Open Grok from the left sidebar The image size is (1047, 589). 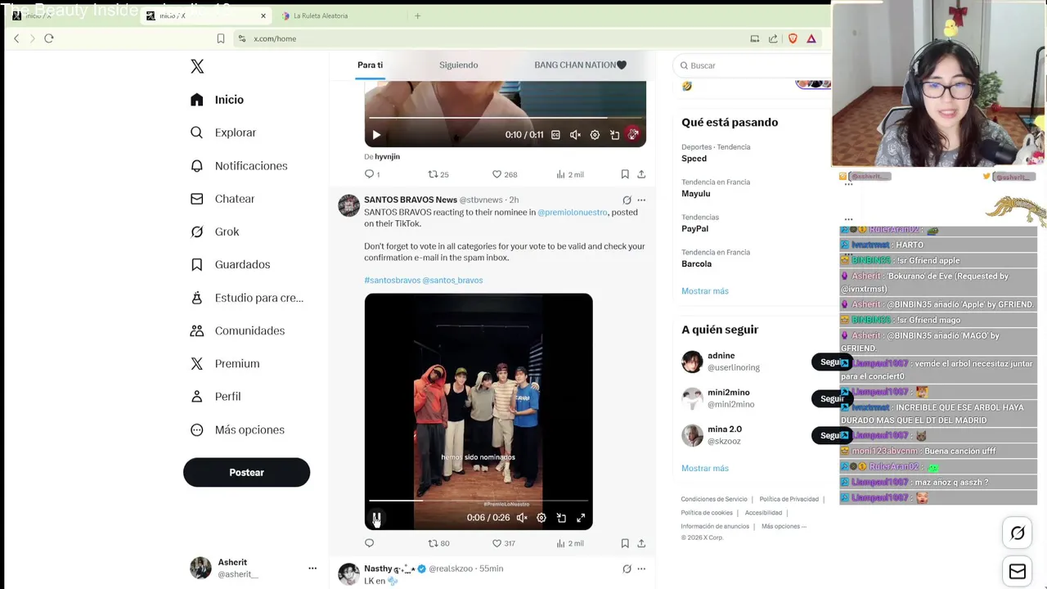[214, 232]
